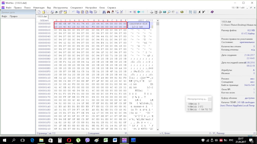Click the Calculator toolbar icon
257x144 pixels.
coord(165,12)
